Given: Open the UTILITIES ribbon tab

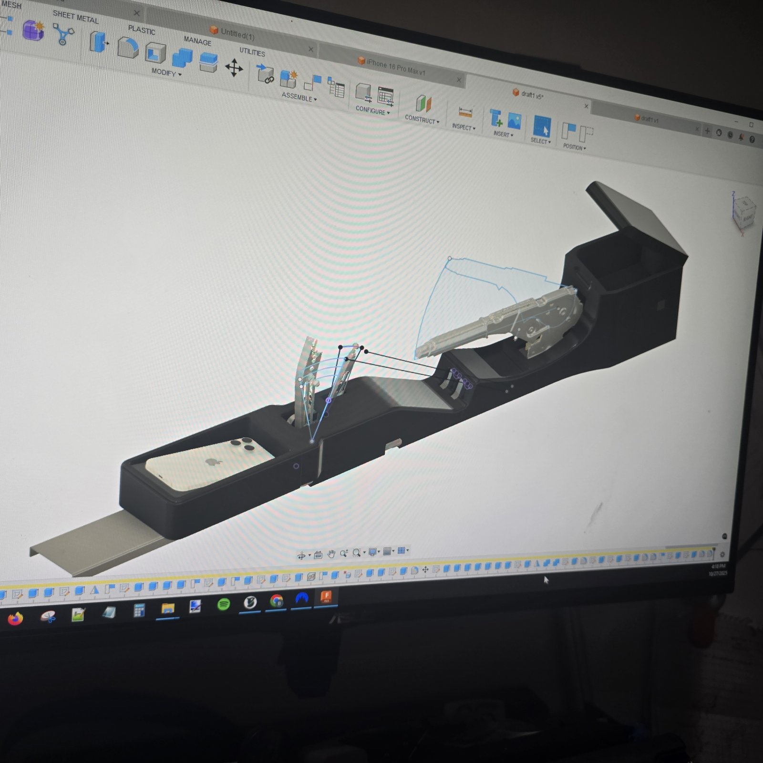Looking at the screenshot, I should coord(252,52).
